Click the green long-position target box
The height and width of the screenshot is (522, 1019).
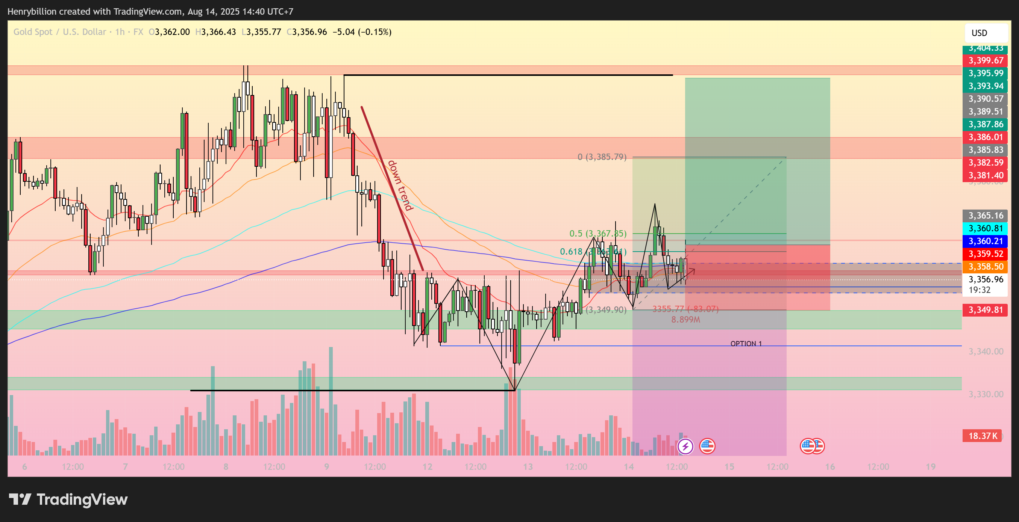point(758,161)
